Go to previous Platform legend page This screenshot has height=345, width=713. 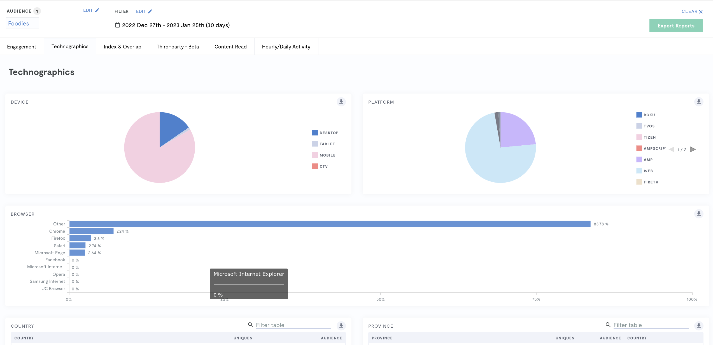[671, 149]
